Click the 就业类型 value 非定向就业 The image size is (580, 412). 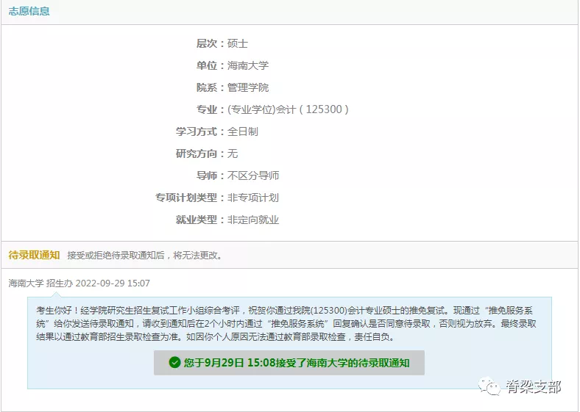coord(253,220)
